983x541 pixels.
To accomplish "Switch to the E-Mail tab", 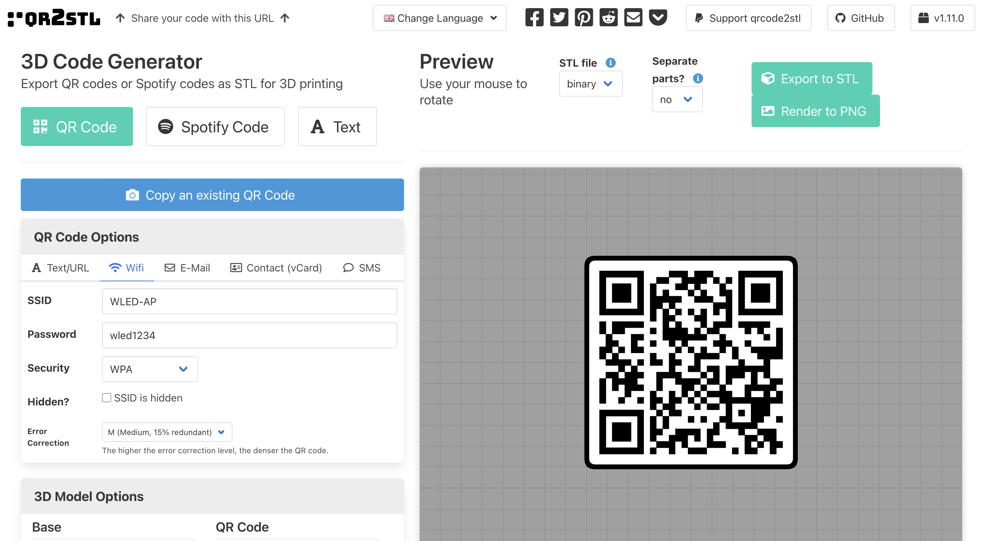I will [187, 268].
